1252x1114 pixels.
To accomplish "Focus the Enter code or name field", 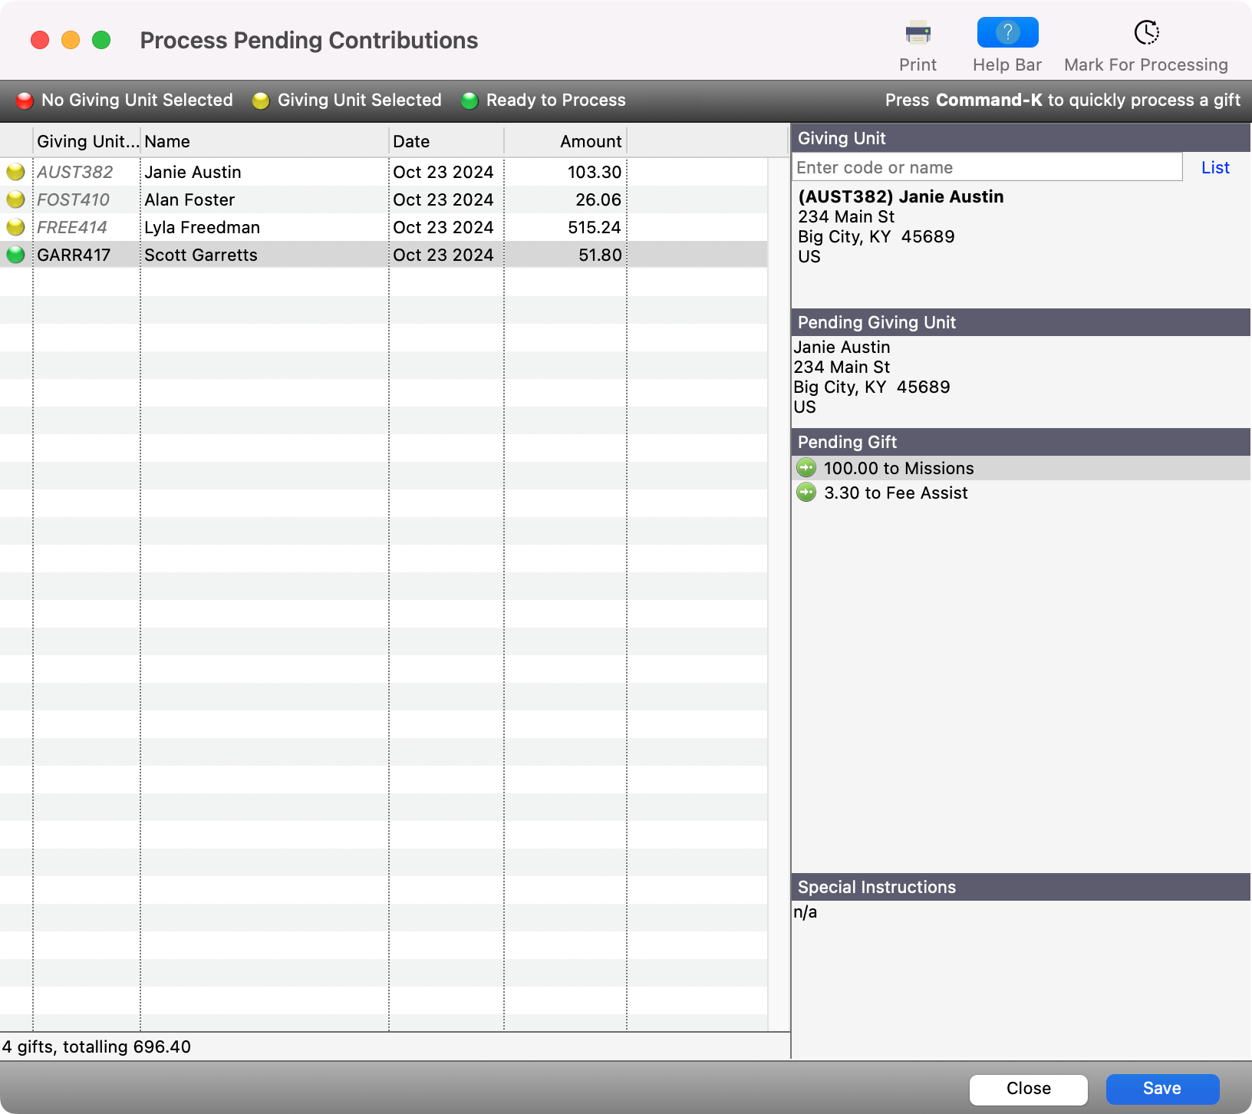I will tap(987, 167).
